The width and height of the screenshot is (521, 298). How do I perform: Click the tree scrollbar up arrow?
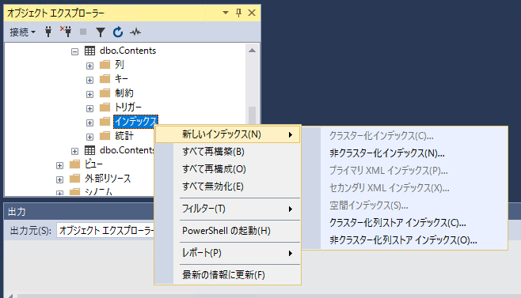[x=253, y=51]
